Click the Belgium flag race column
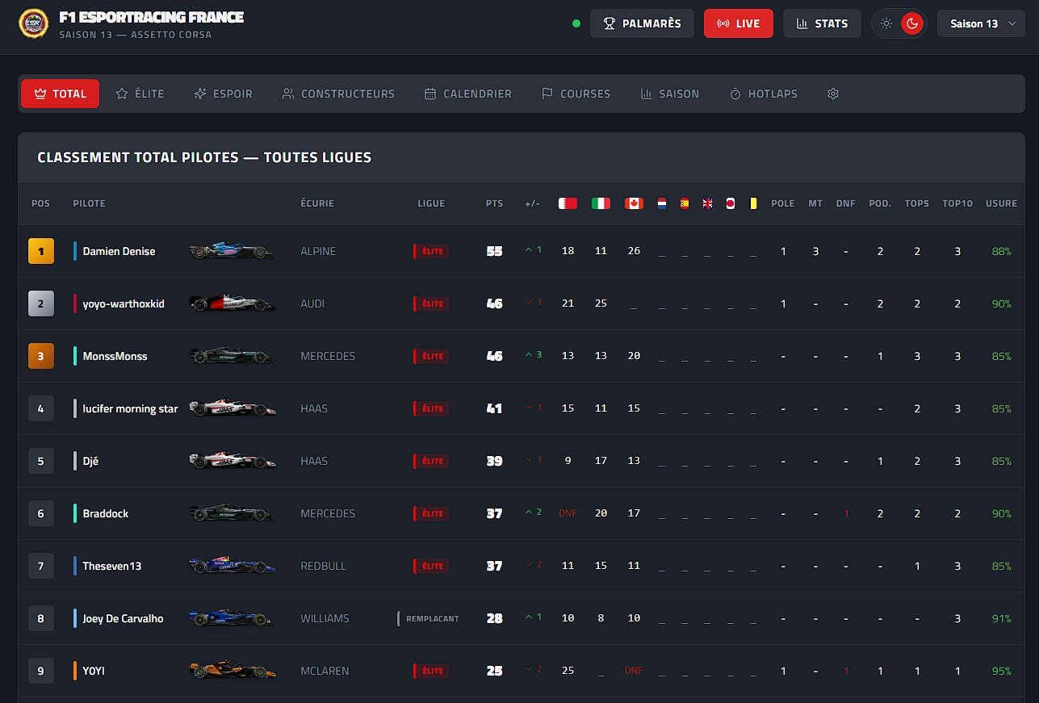Image resolution: width=1039 pixels, height=703 pixels. (x=753, y=203)
